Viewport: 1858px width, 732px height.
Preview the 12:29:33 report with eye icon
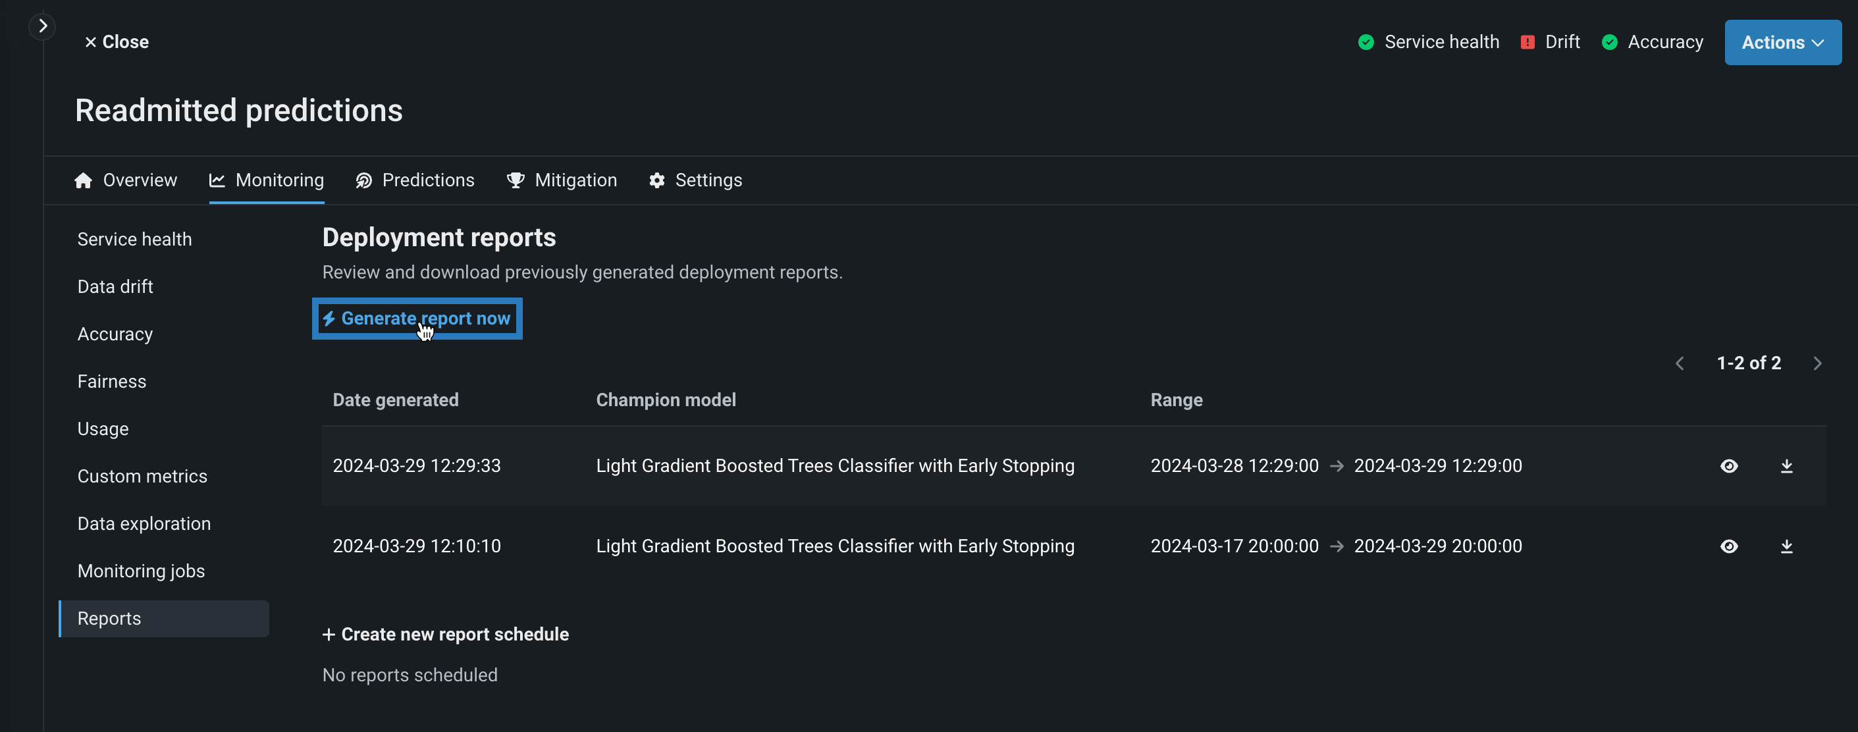point(1728,466)
